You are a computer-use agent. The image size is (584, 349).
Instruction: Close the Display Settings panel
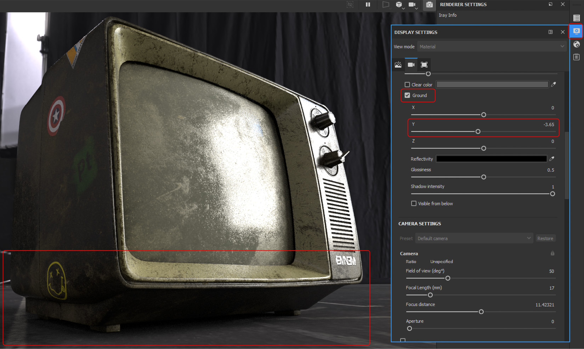pos(563,32)
